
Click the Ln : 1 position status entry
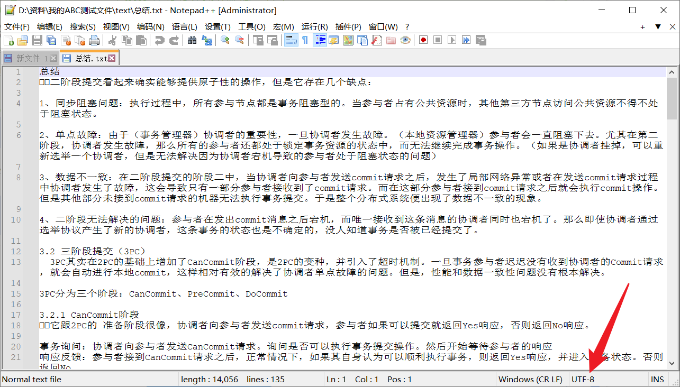[336, 379]
